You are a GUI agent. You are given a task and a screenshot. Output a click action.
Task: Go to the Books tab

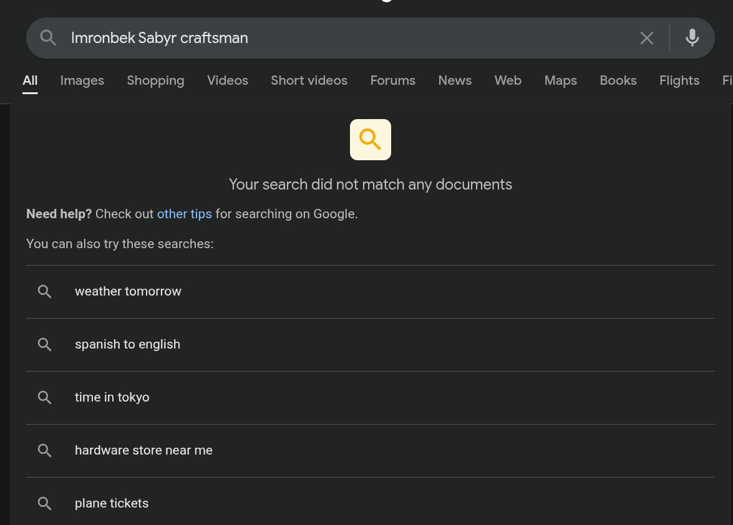618,80
